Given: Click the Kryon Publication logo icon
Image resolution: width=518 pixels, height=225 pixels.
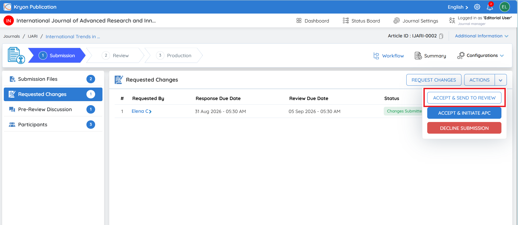Looking at the screenshot, I should pyautogui.click(x=7, y=7).
